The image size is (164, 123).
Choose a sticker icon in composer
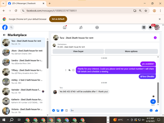62,111
